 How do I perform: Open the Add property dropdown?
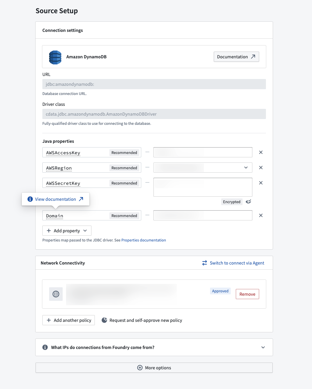[67, 231]
